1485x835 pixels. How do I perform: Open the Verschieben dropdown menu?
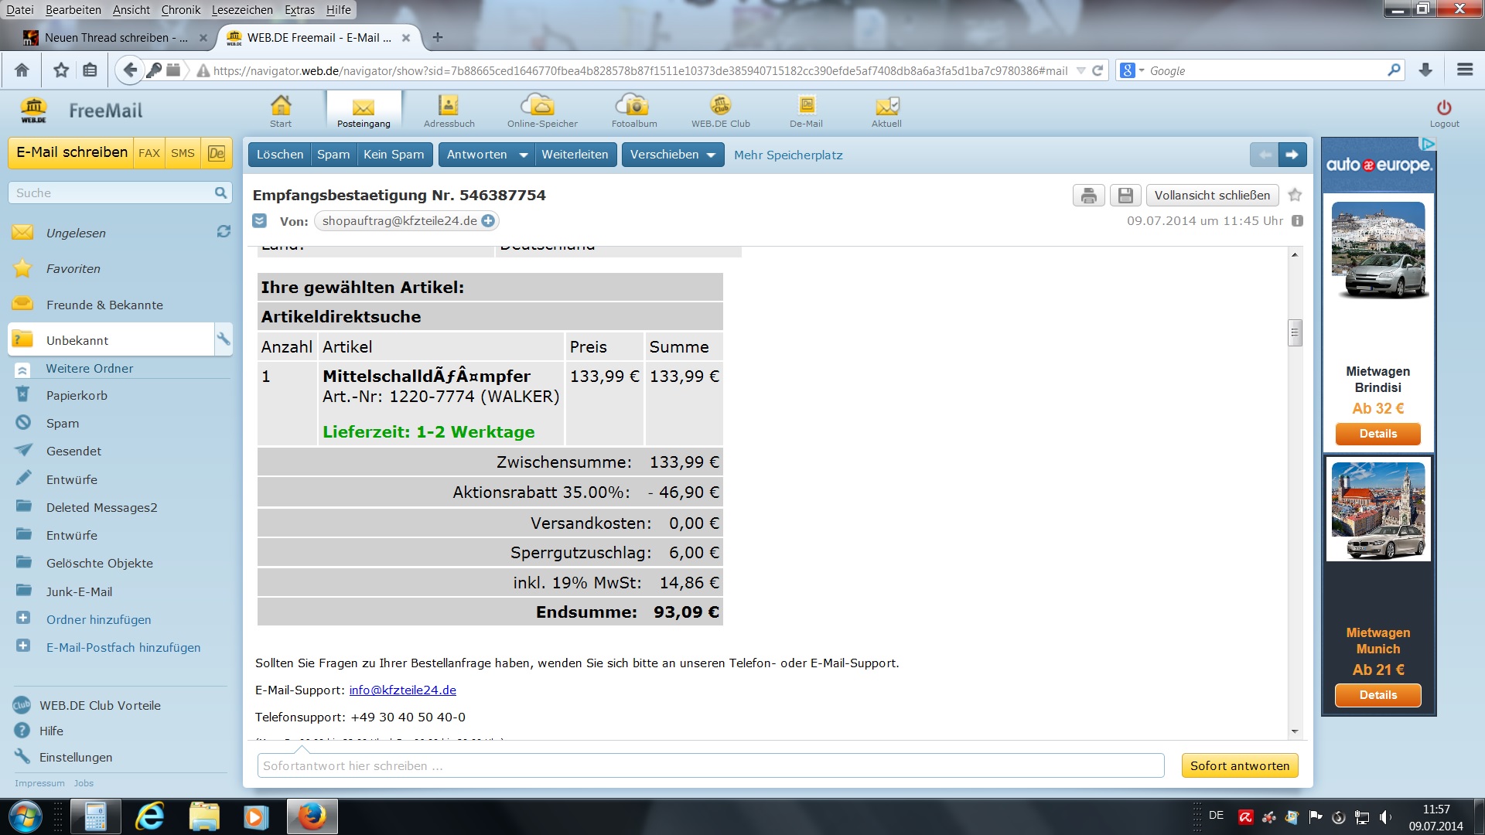coord(672,155)
